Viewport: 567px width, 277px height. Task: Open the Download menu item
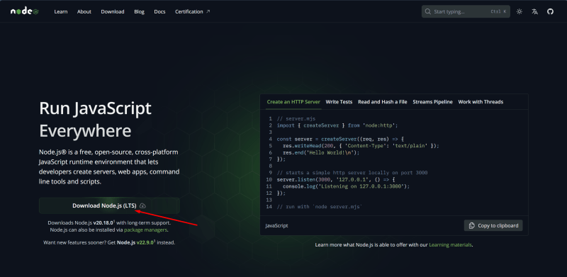[113, 11]
